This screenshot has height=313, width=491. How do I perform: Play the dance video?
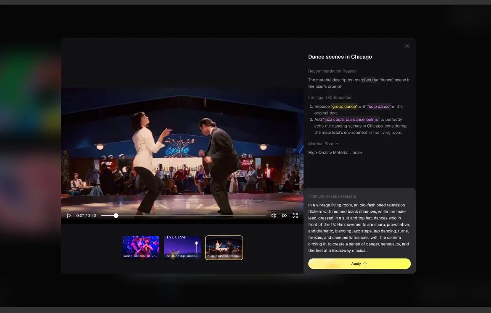[x=69, y=215]
